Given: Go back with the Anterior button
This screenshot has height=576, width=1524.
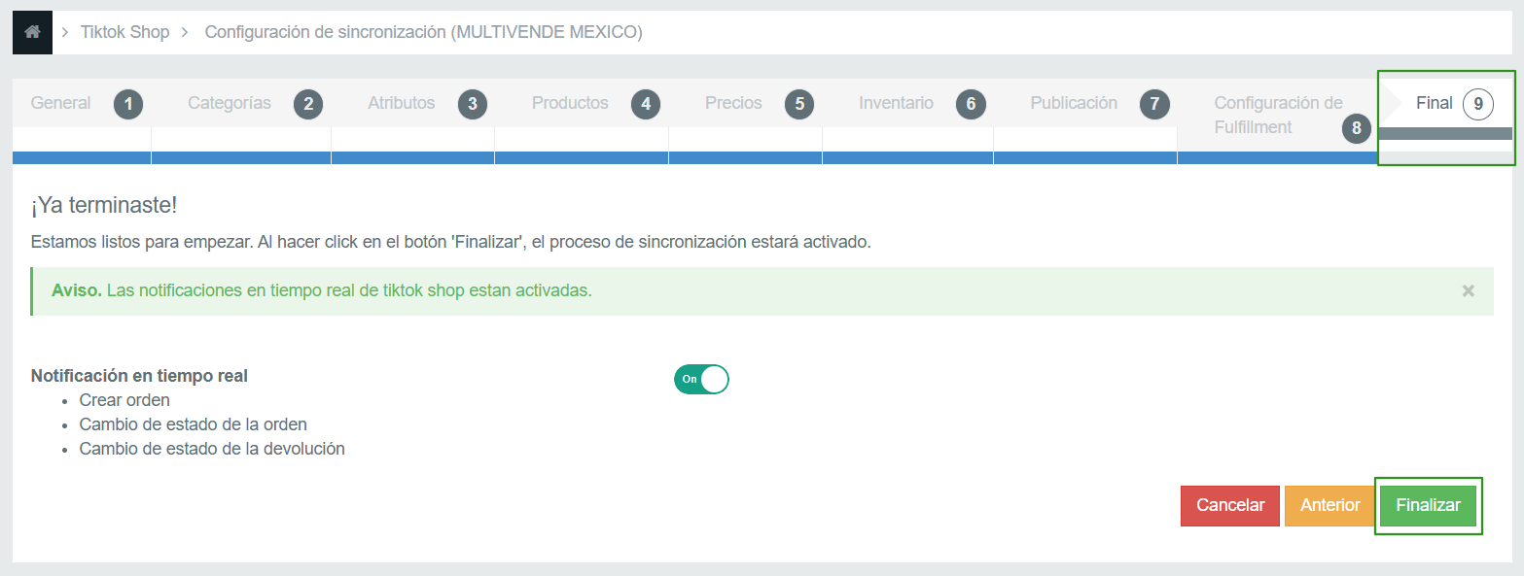Looking at the screenshot, I should (x=1329, y=505).
